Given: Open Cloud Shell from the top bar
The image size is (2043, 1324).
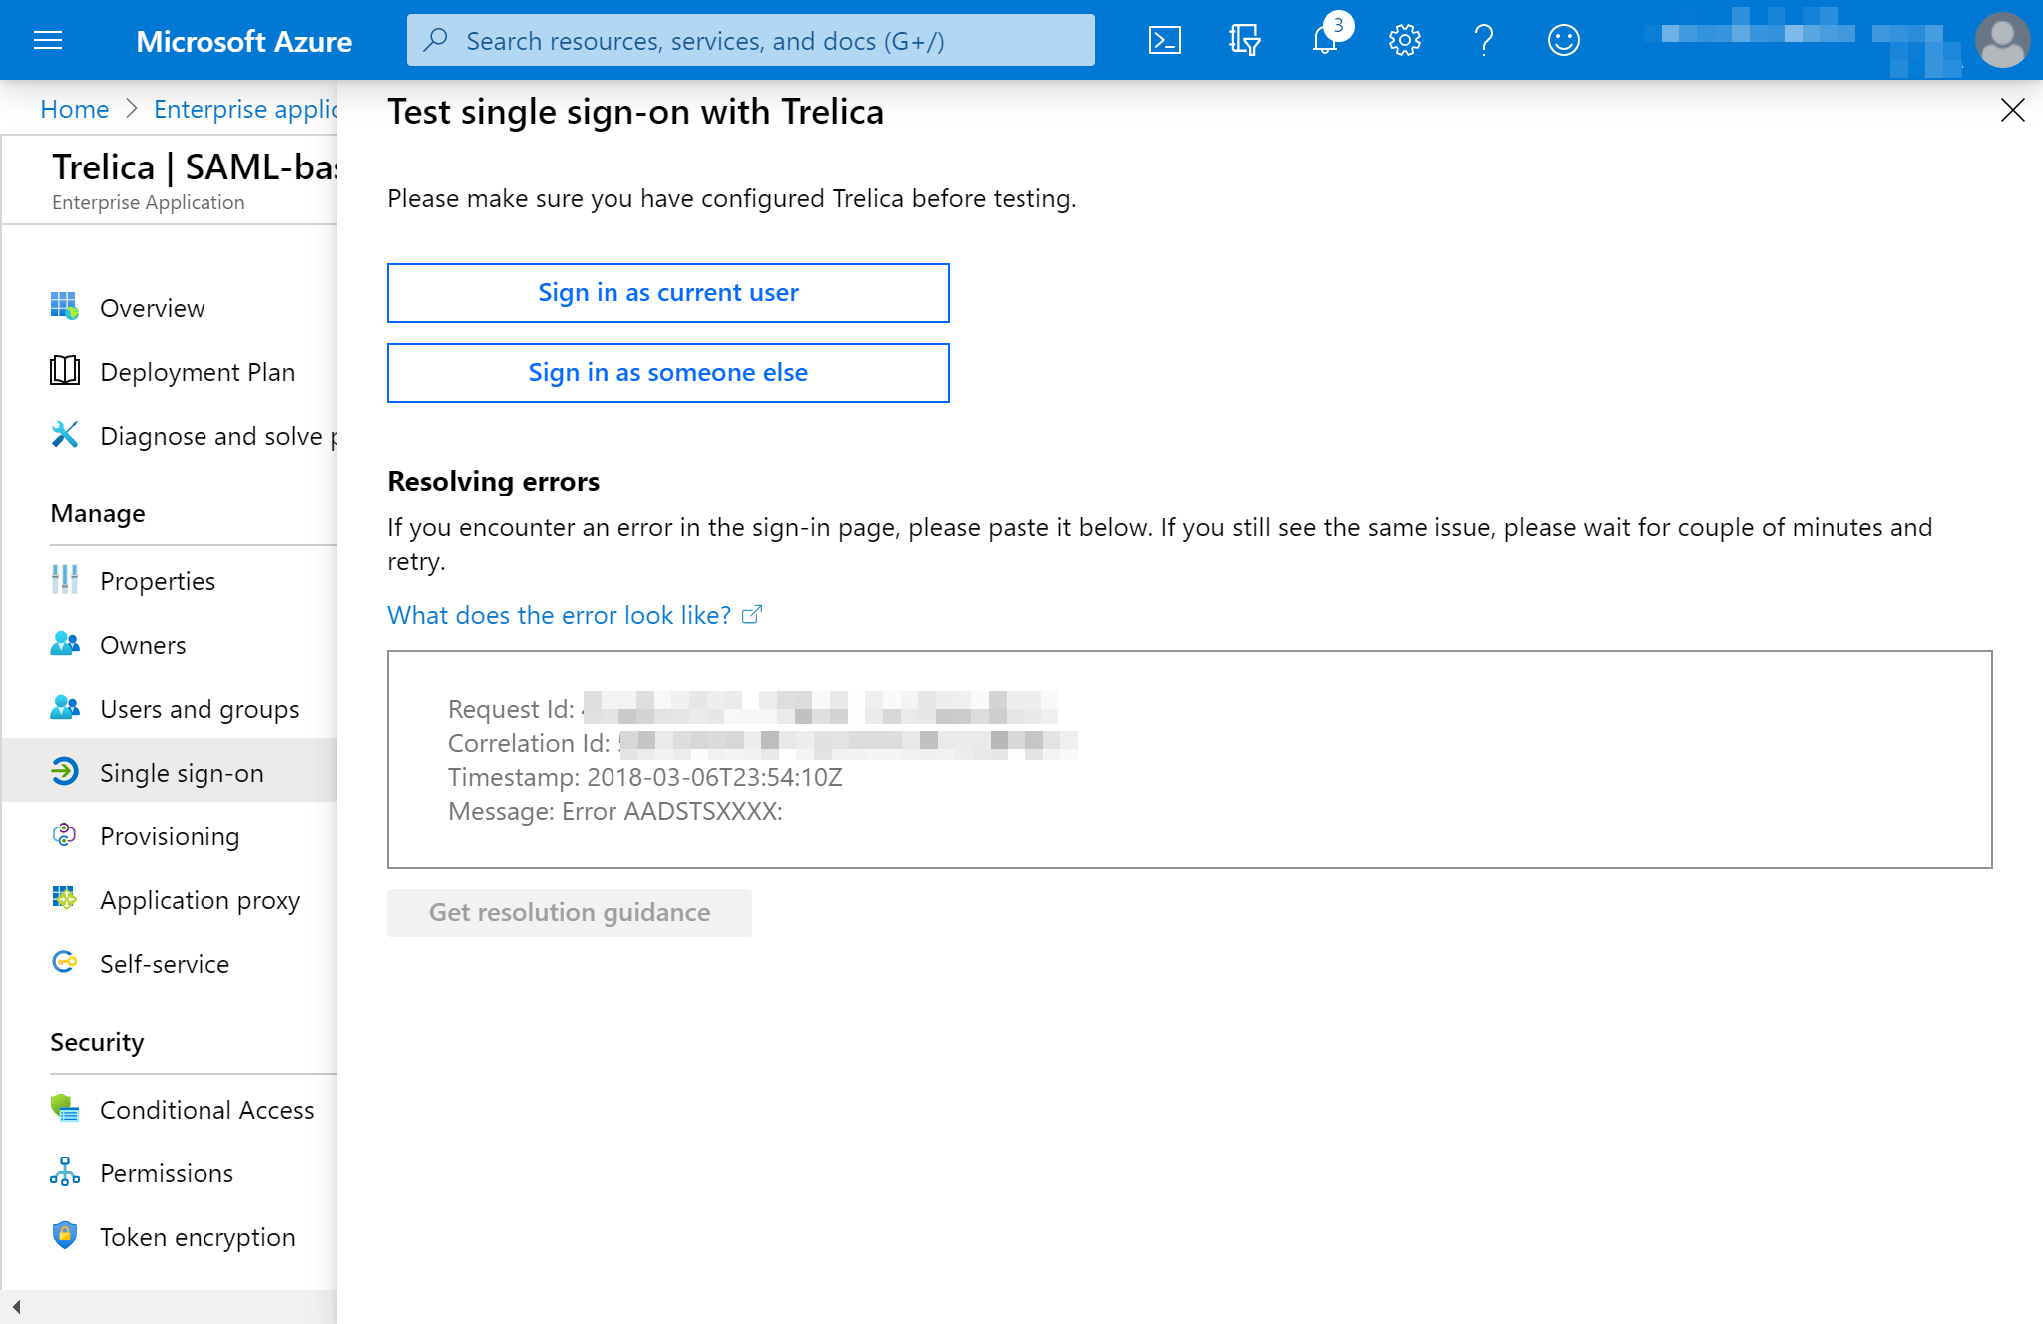Looking at the screenshot, I should [1165, 40].
